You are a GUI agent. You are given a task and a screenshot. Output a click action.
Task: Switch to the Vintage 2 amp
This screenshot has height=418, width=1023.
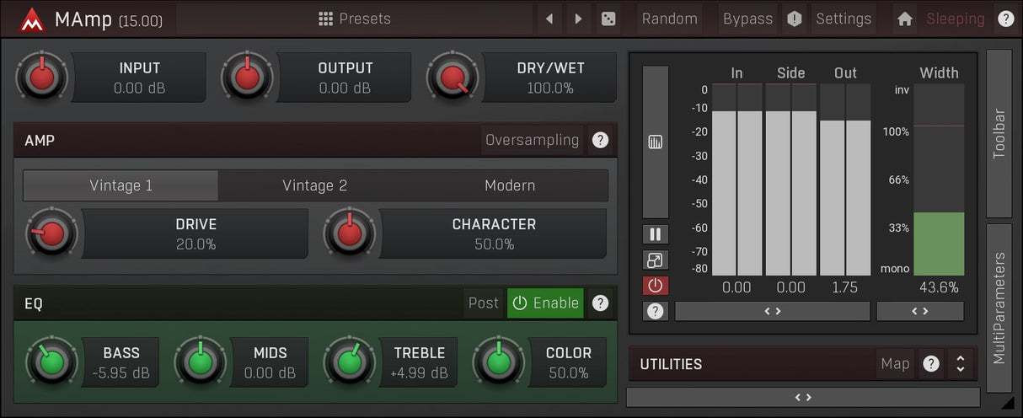[x=314, y=185]
